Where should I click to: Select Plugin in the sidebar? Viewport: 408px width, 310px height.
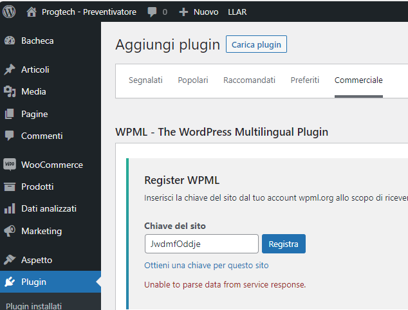point(33,282)
